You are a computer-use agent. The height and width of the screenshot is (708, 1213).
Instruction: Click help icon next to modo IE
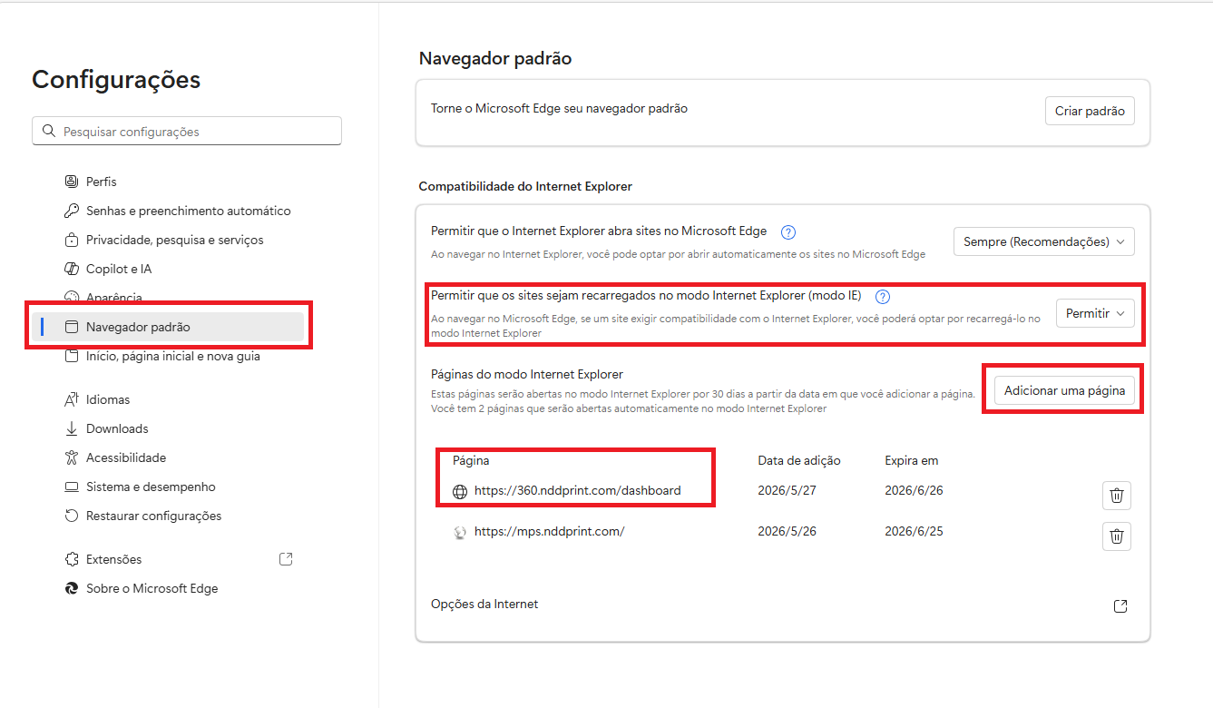click(x=883, y=296)
